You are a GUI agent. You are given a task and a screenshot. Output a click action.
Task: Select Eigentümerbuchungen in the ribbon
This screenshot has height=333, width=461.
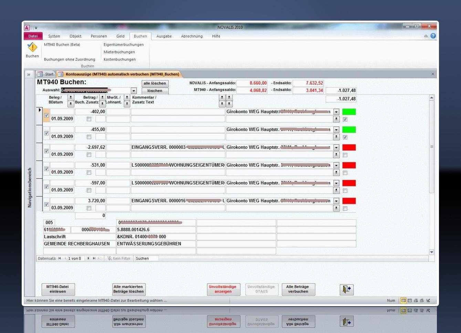[124, 45]
